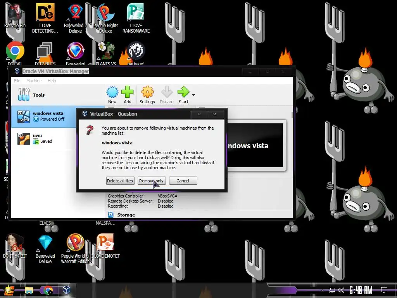The width and height of the screenshot is (397, 298).
Task: Open the Bejeweled gem desktop icon
Action: pos(75,53)
